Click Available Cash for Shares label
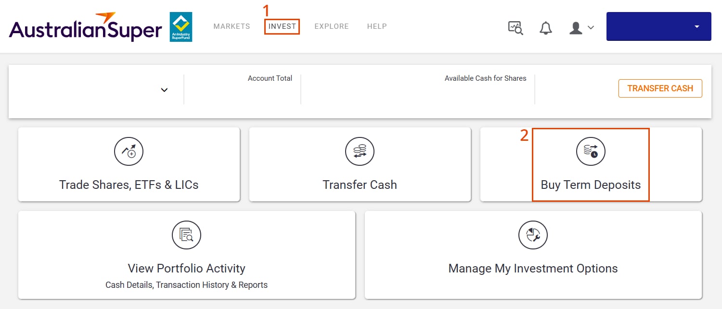 [485, 78]
